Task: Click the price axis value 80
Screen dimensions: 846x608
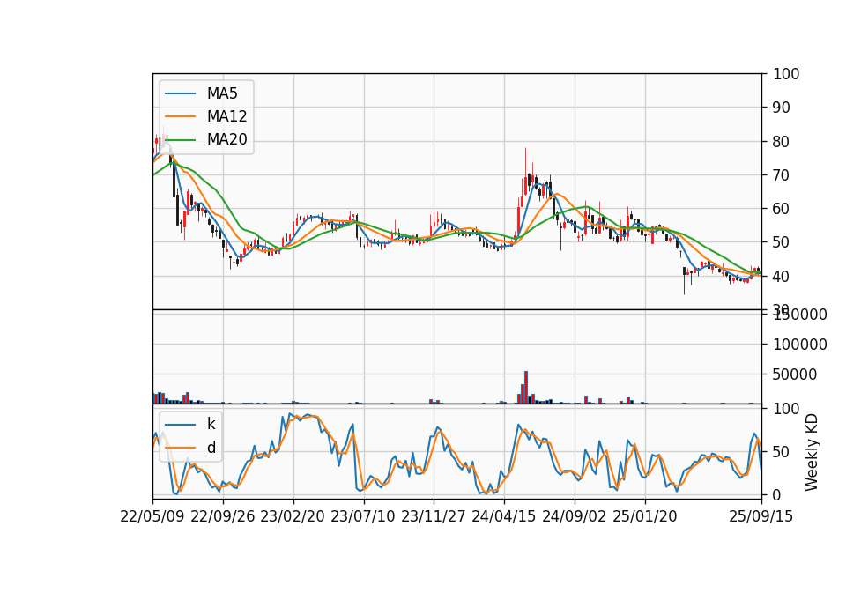Action: 782,141
